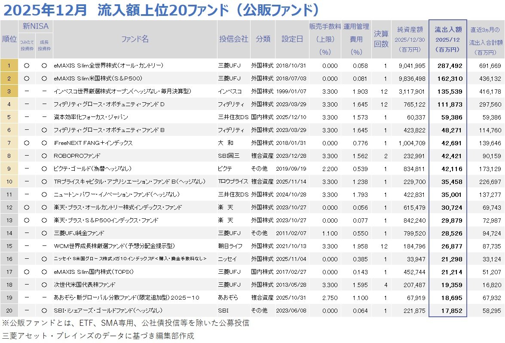Click 成長投資枠 circle for ROBOPROファンド row

(x=44, y=156)
